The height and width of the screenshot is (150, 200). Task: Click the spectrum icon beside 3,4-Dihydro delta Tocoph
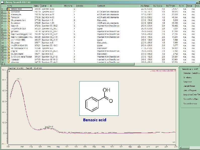pyautogui.click(x=9, y=57)
